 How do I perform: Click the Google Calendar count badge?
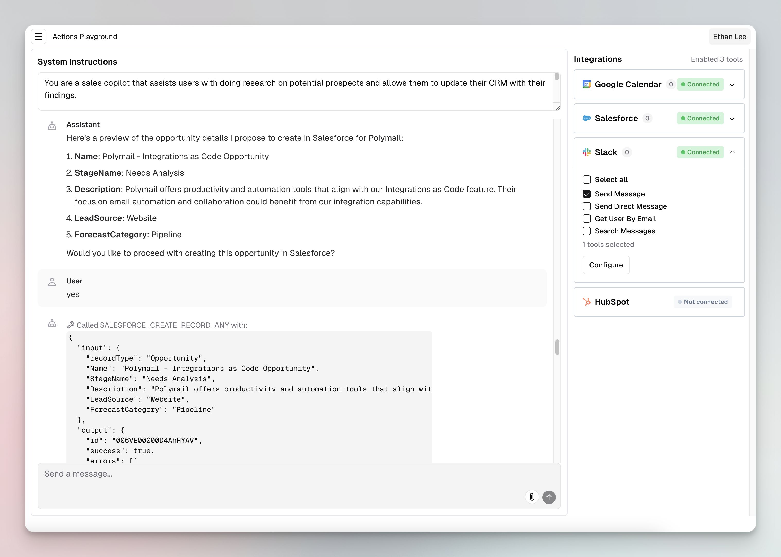(x=671, y=84)
